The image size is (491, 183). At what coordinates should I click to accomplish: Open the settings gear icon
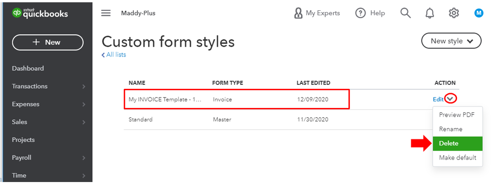tap(454, 13)
